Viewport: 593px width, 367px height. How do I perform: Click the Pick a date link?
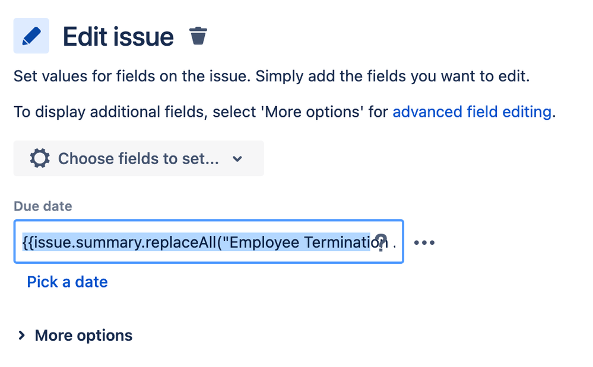(67, 282)
